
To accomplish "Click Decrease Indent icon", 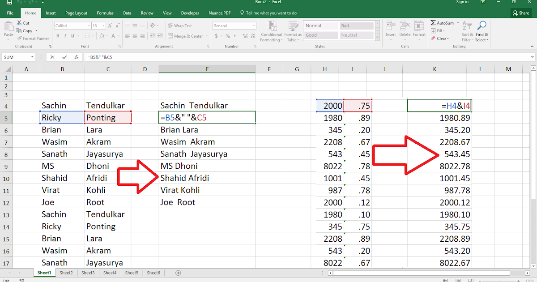I will 153,36.
